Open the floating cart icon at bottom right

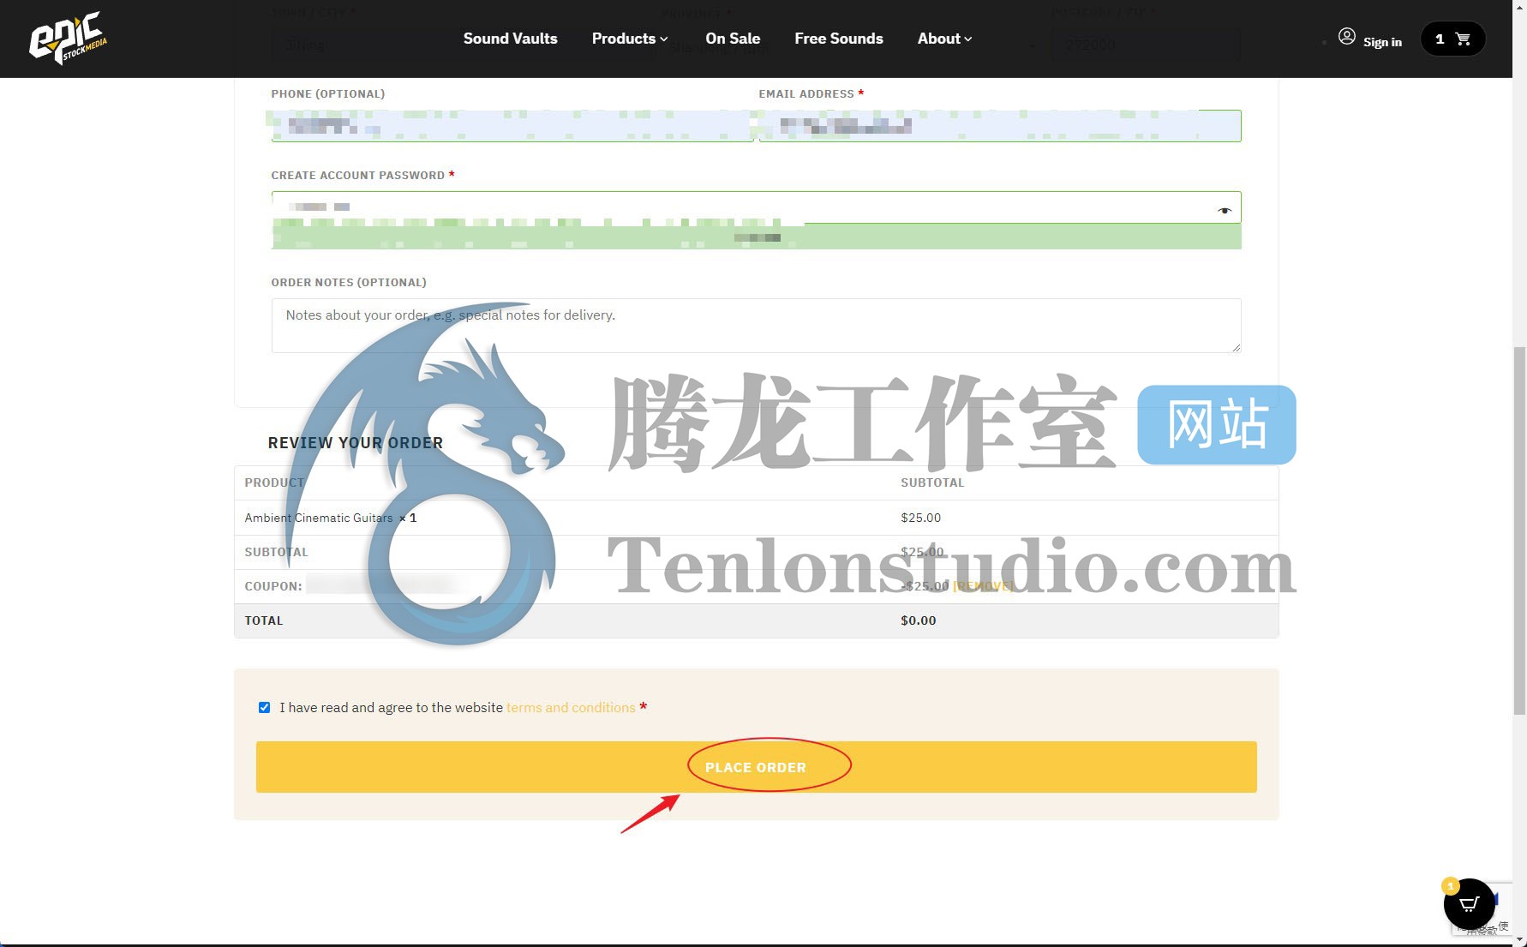[x=1469, y=903]
